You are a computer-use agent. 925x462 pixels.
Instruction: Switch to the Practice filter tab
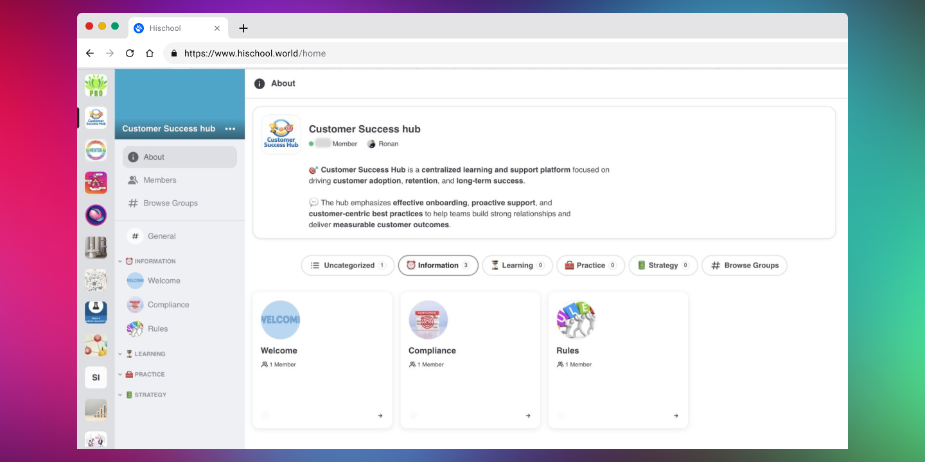pos(591,266)
